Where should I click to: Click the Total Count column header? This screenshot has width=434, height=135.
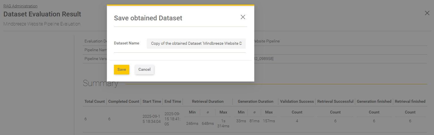(x=95, y=101)
